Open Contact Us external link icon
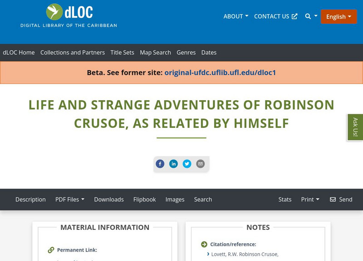The image size is (363, 261). [295, 16]
